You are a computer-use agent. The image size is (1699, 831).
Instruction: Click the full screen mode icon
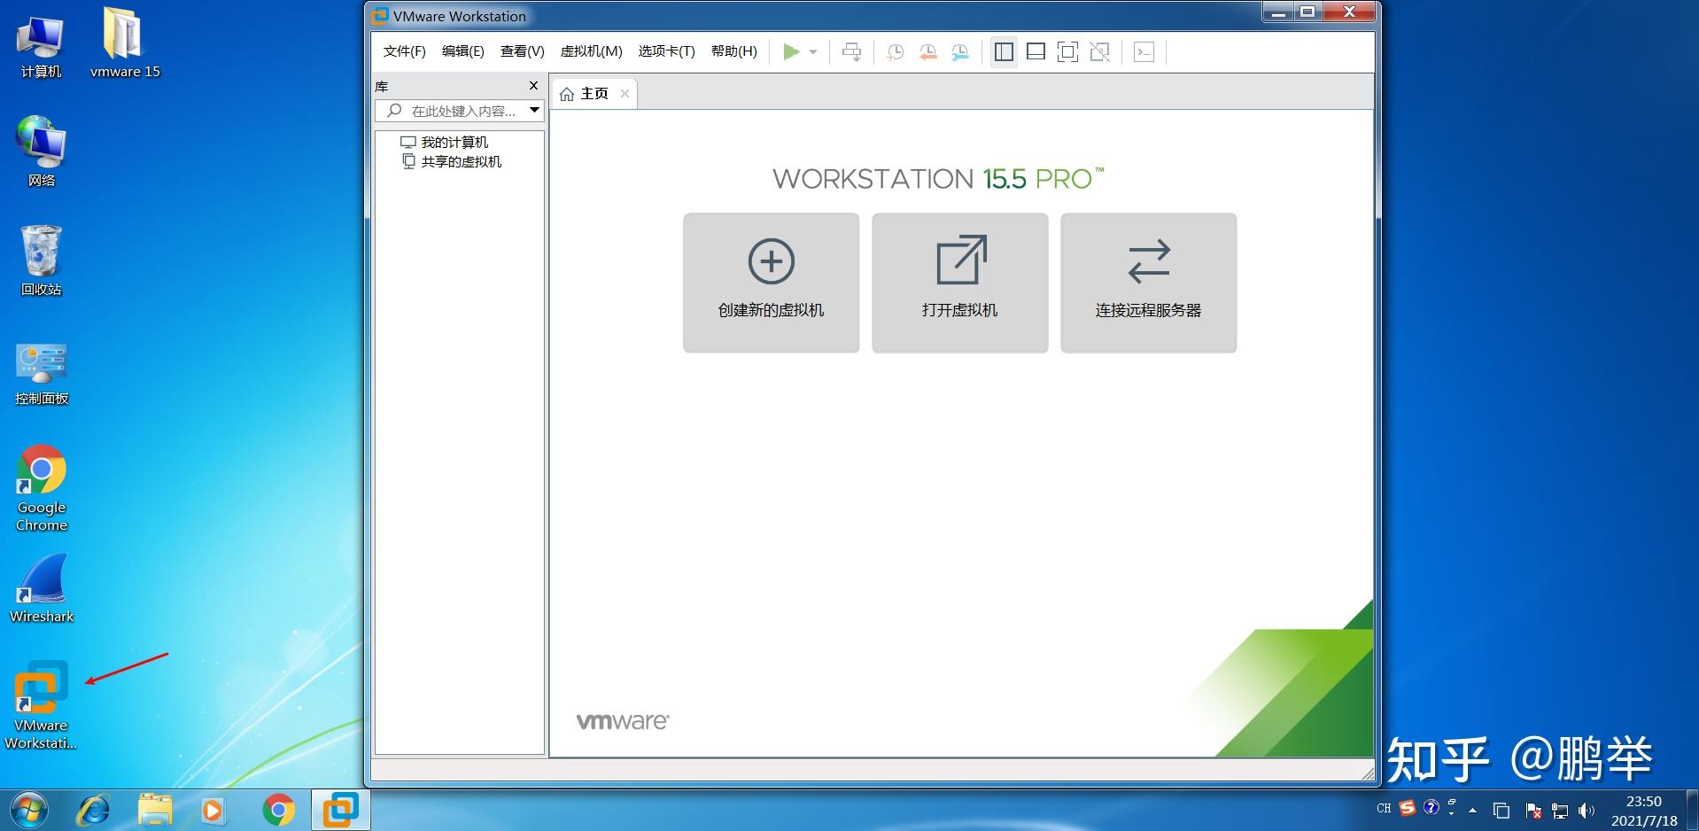coord(1067,52)
